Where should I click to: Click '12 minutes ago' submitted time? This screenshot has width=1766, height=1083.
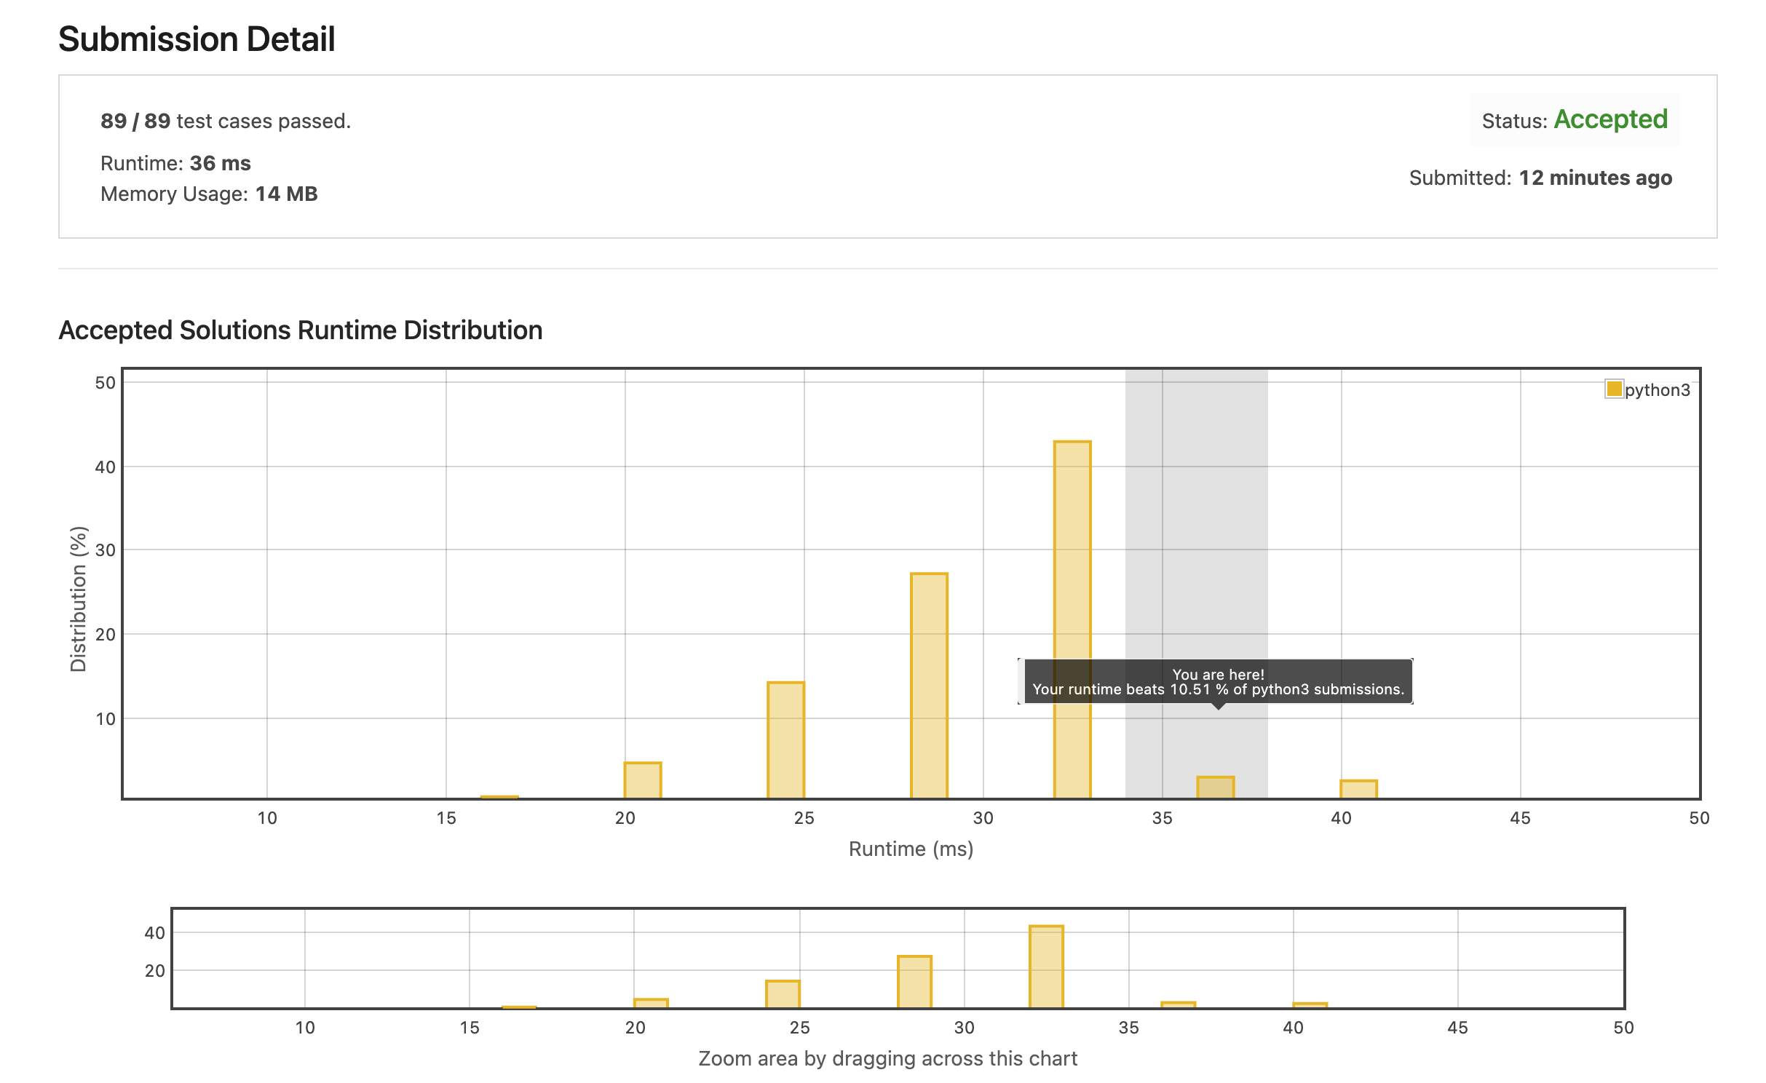click(1595, 178)
